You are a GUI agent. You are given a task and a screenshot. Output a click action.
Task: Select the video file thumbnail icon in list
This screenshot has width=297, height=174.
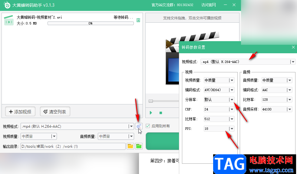pyautogui.click(x=9, y=20)
